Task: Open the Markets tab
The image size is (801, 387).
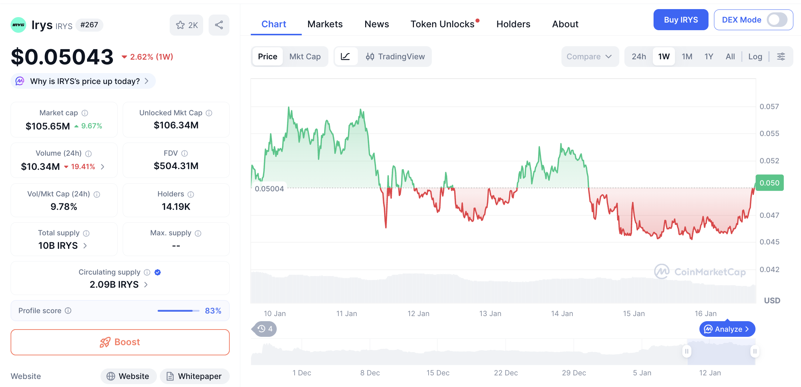Action: point(325,24)
